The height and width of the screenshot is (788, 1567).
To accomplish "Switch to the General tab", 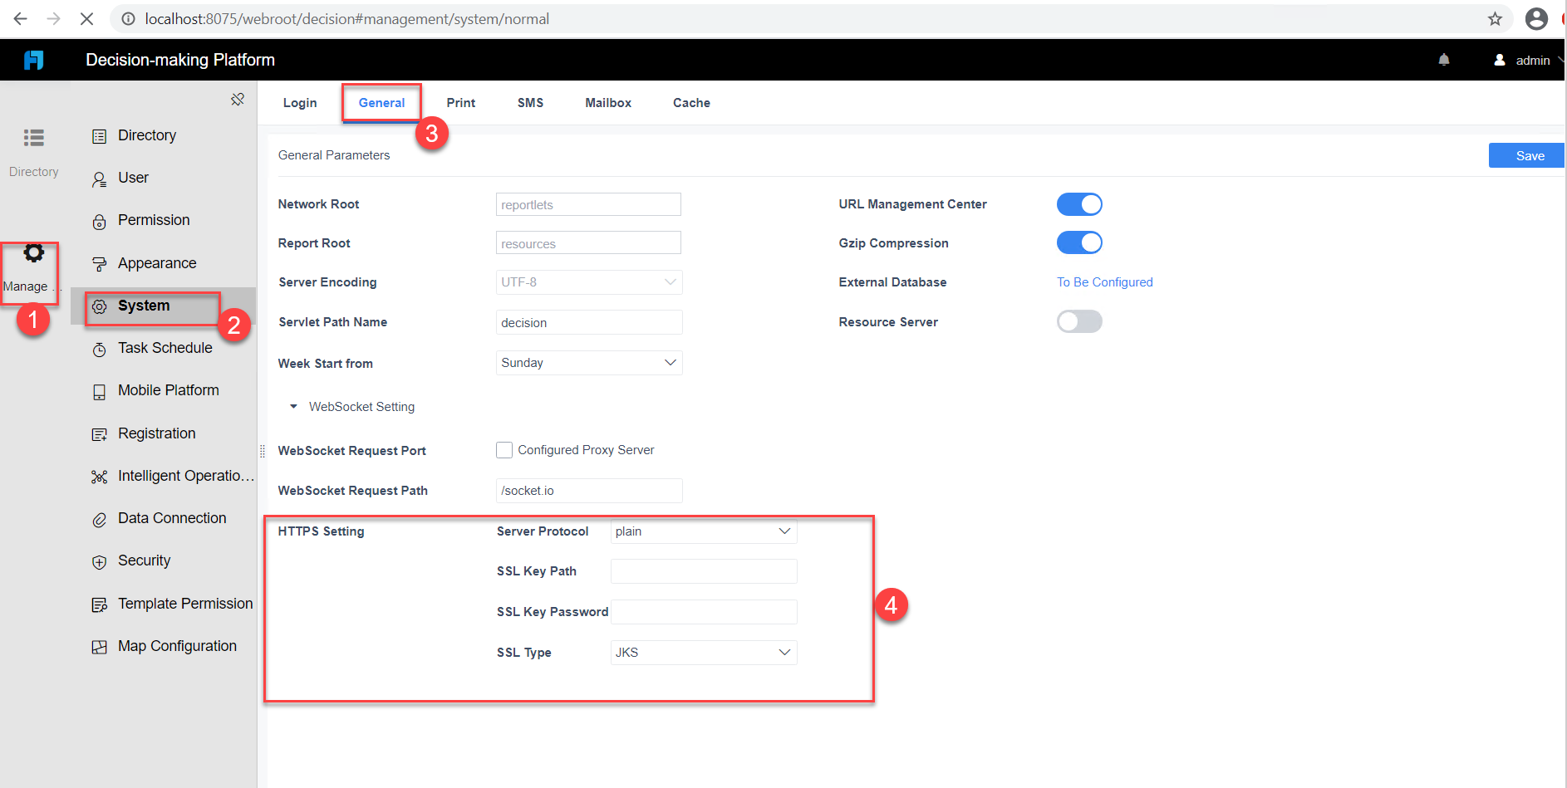I will click(x=382, y=103).
